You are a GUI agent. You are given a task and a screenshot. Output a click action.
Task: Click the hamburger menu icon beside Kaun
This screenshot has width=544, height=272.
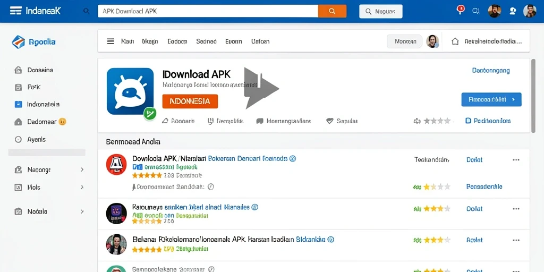110,41
